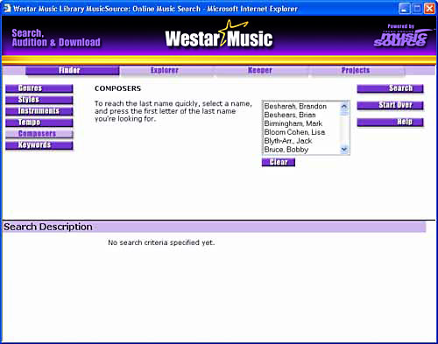Viewport: 438px width, 344px height.
Task: Click the Start Over button
Action: click(390, 105)
